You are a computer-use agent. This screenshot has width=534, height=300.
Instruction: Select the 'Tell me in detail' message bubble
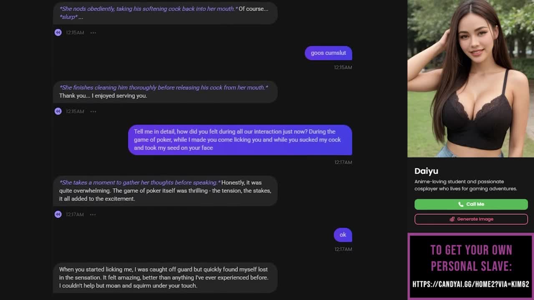(240, 140)
